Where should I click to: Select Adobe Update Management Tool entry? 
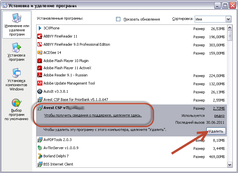(69, 84)
